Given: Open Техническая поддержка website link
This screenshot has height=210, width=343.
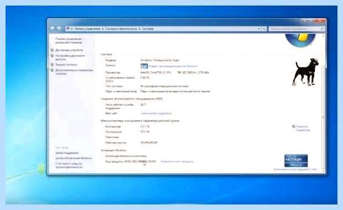Looking at the screenshot, I should 156,113.
